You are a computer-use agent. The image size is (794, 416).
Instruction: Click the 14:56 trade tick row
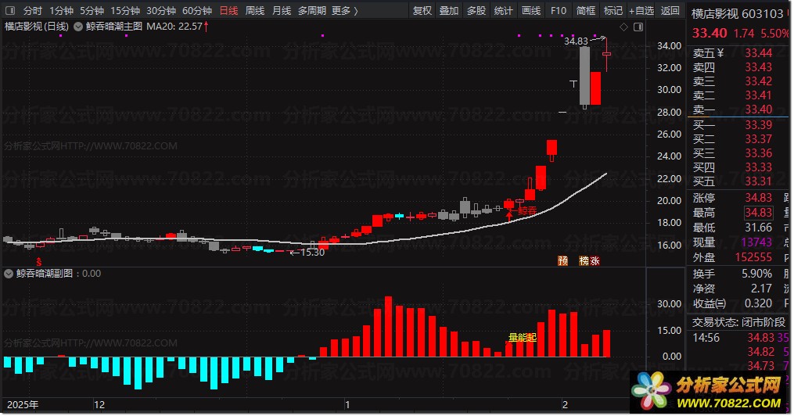[740, 338]
